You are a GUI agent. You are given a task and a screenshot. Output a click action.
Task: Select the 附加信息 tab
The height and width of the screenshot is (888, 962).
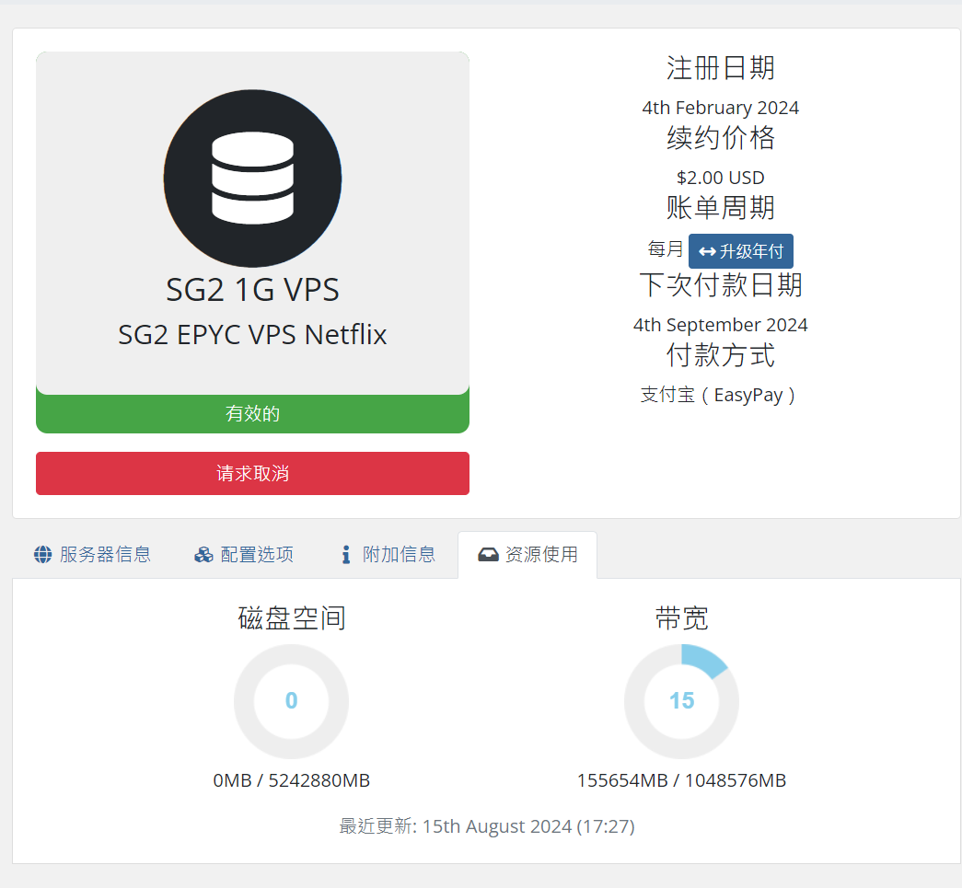pyautogui.click(x=388, y=554)
